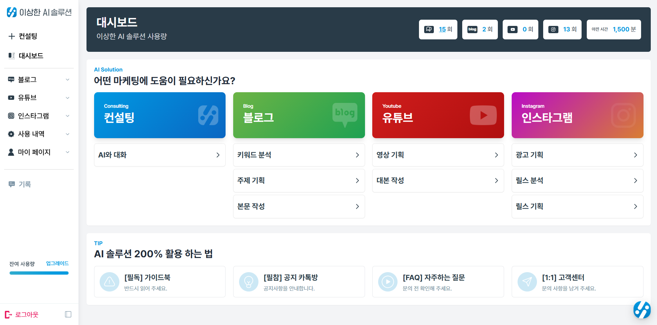This screenshot has width=657, height=325.
Task: Open the floating chat logo button
Action: [642, 309]
